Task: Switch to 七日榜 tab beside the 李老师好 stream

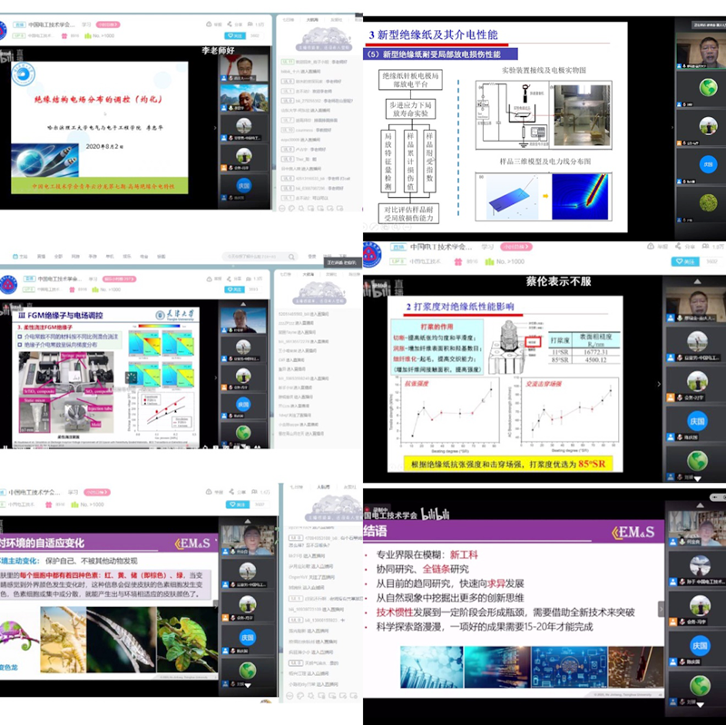Action: pos(289,18)
